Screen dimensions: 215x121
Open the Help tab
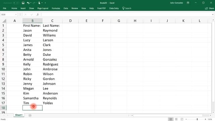pos(91,8)
